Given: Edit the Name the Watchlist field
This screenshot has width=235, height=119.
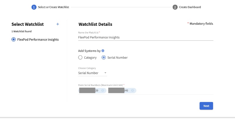Looking at the screenshot, I should 145,37.
